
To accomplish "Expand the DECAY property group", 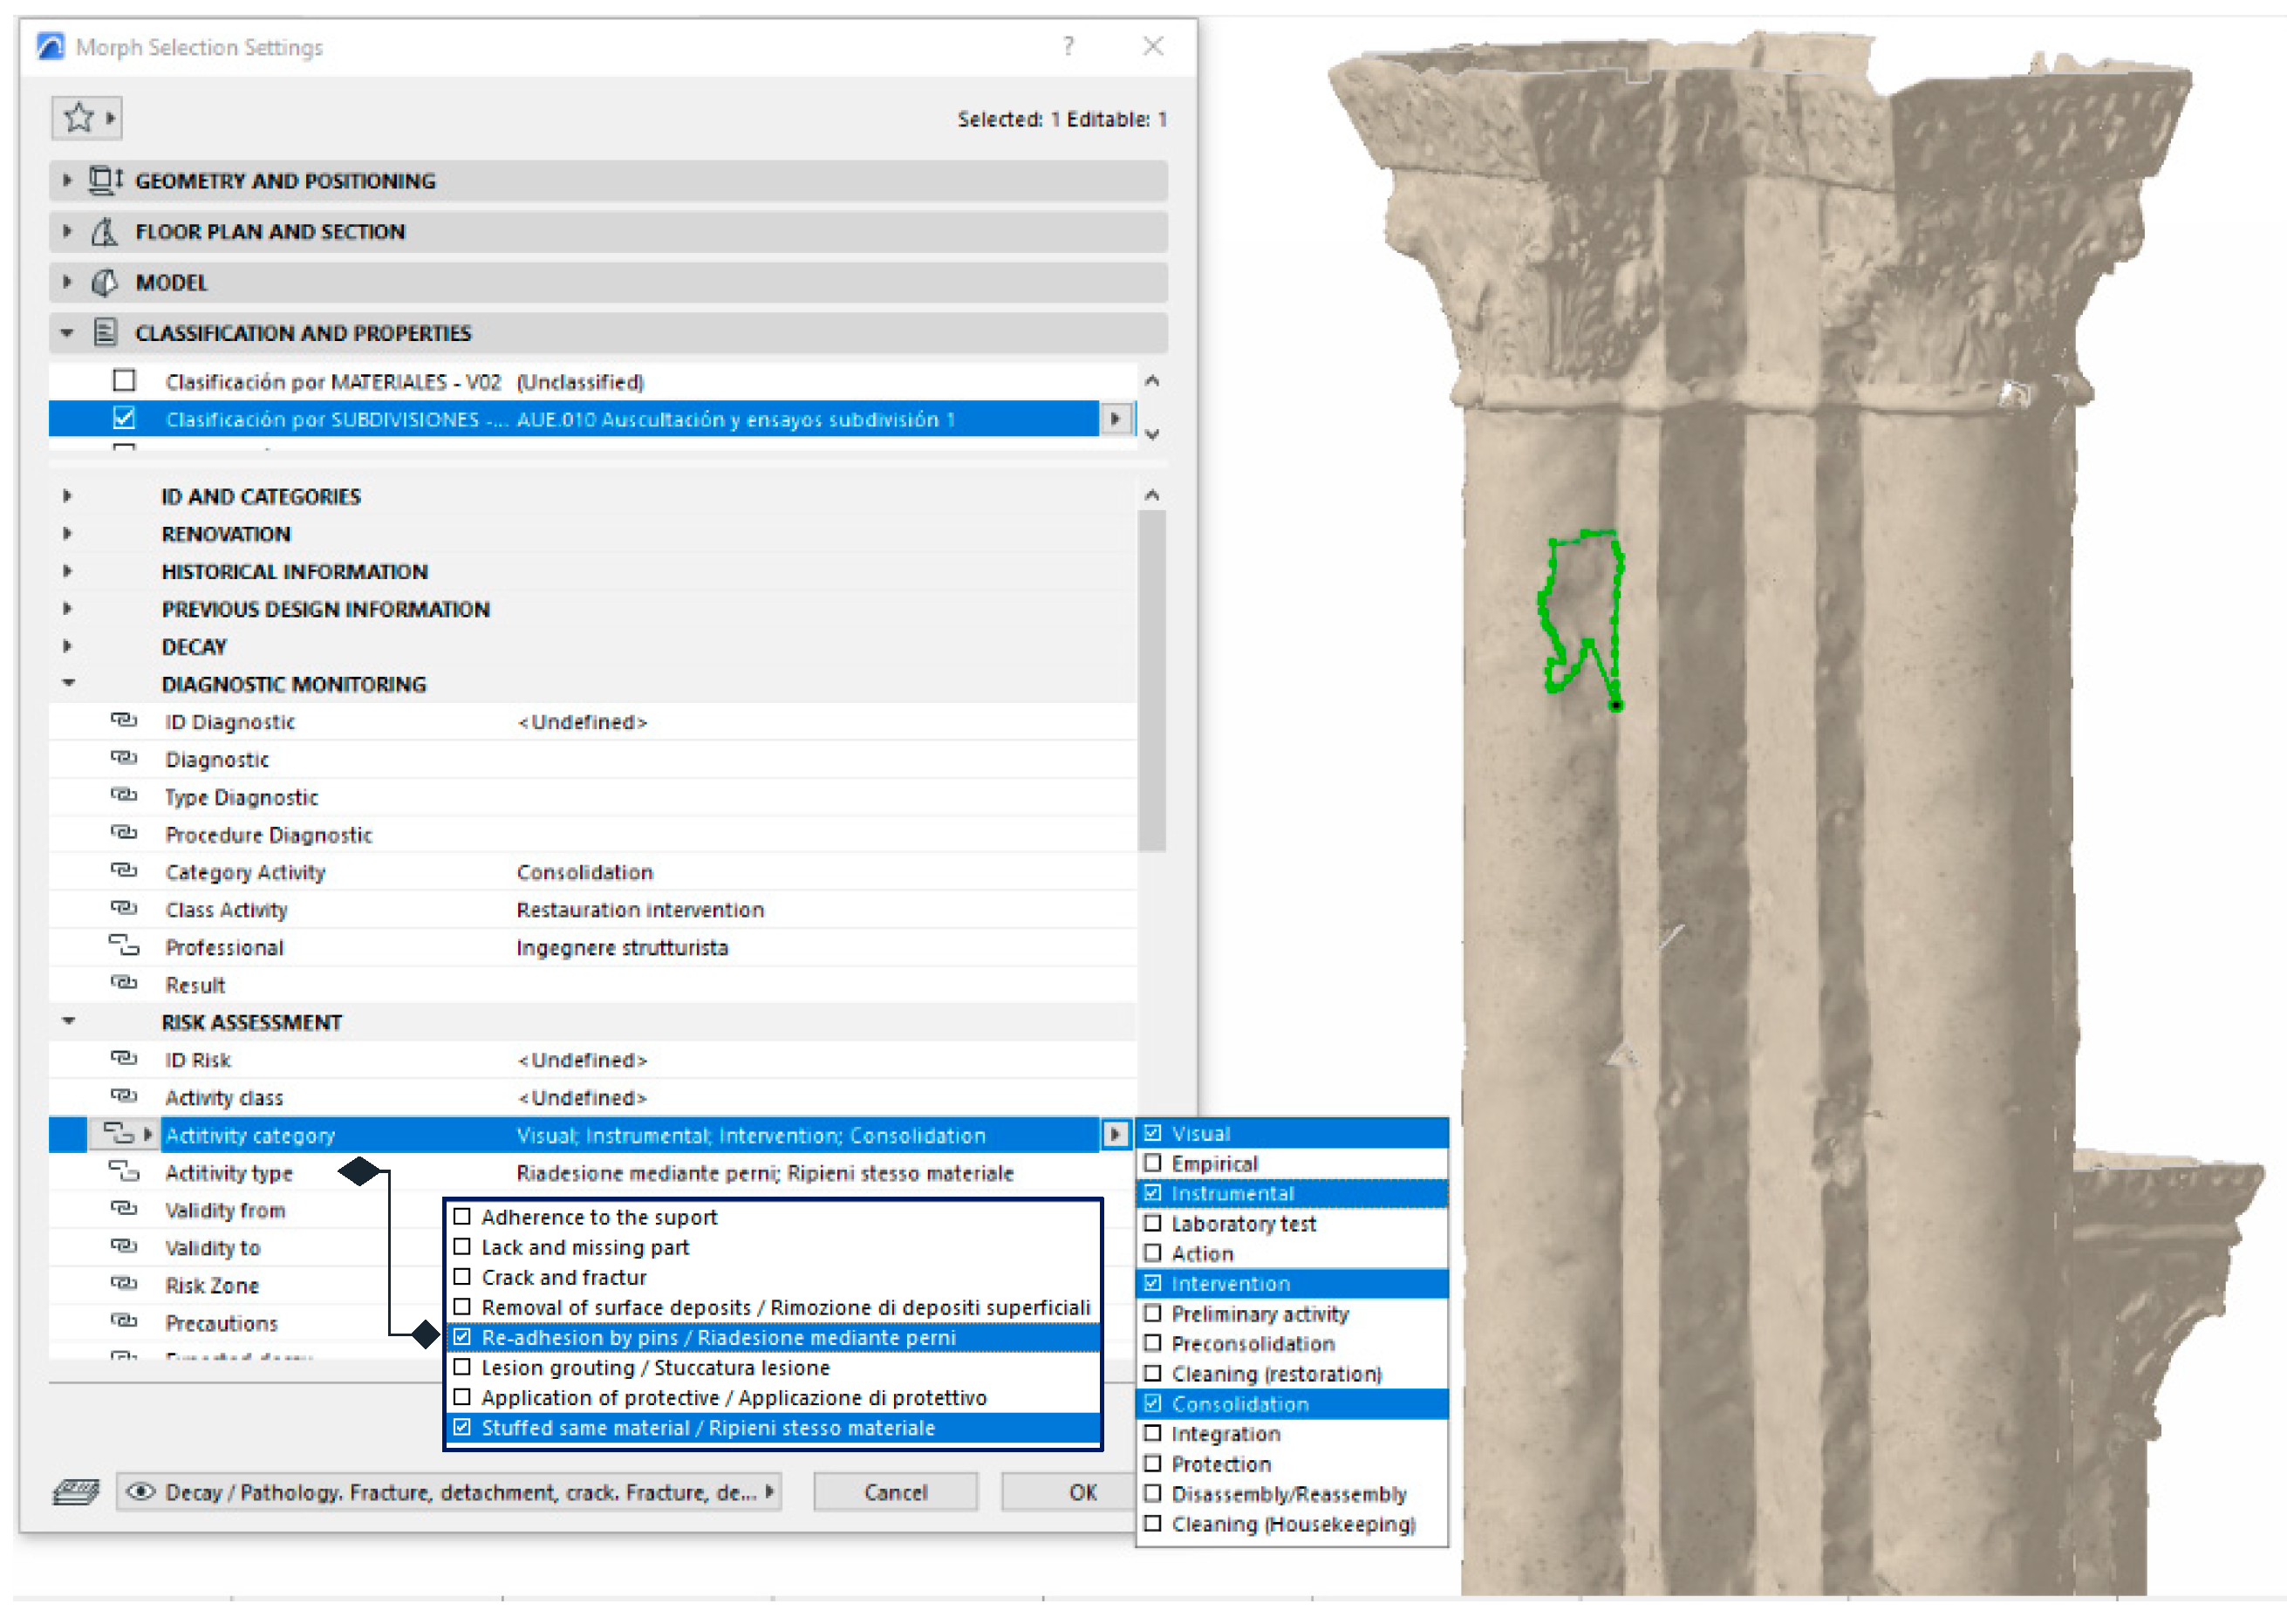I will click(67, 646).
